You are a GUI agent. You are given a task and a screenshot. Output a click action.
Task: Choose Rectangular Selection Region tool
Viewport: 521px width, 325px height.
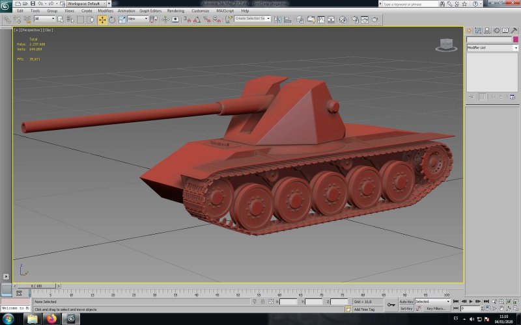pos(80,19)
